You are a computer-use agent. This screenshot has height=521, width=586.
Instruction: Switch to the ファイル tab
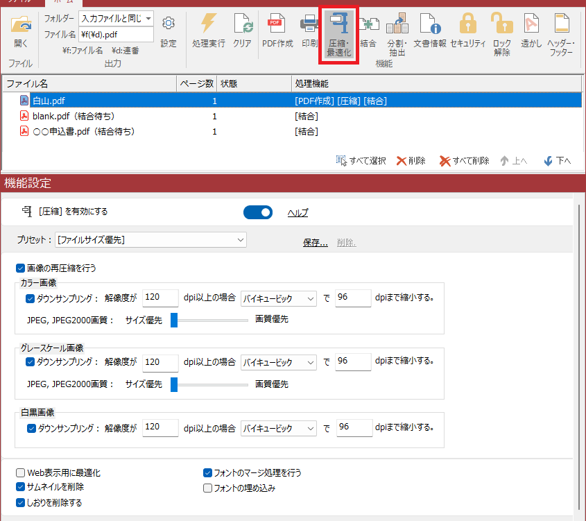pyautogui.click(x=17, y=3)
